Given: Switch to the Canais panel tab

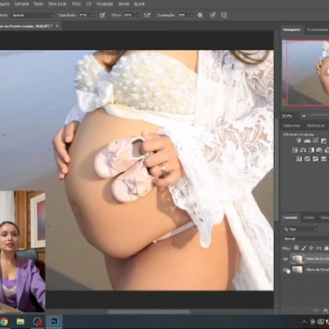Looking at the screenshot, I should coord(309,218).
